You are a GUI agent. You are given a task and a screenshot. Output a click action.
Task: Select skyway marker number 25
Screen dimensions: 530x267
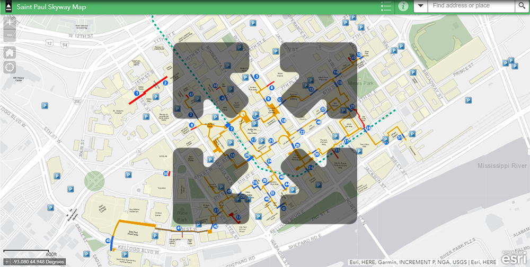[x=297, y=145]
